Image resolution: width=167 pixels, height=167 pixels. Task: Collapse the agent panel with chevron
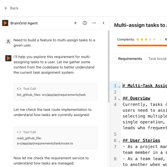coord(104,23)
